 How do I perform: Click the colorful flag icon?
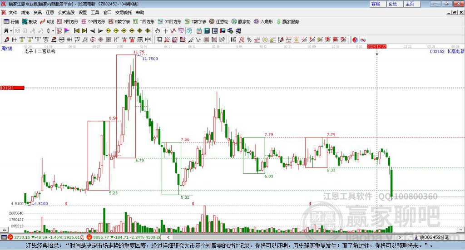[67, 31]
